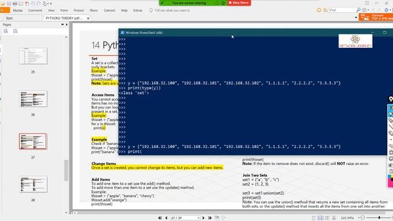The image size is (393, 221).
Task: Open the Form ribbon tab
Action: pos(64,10)
